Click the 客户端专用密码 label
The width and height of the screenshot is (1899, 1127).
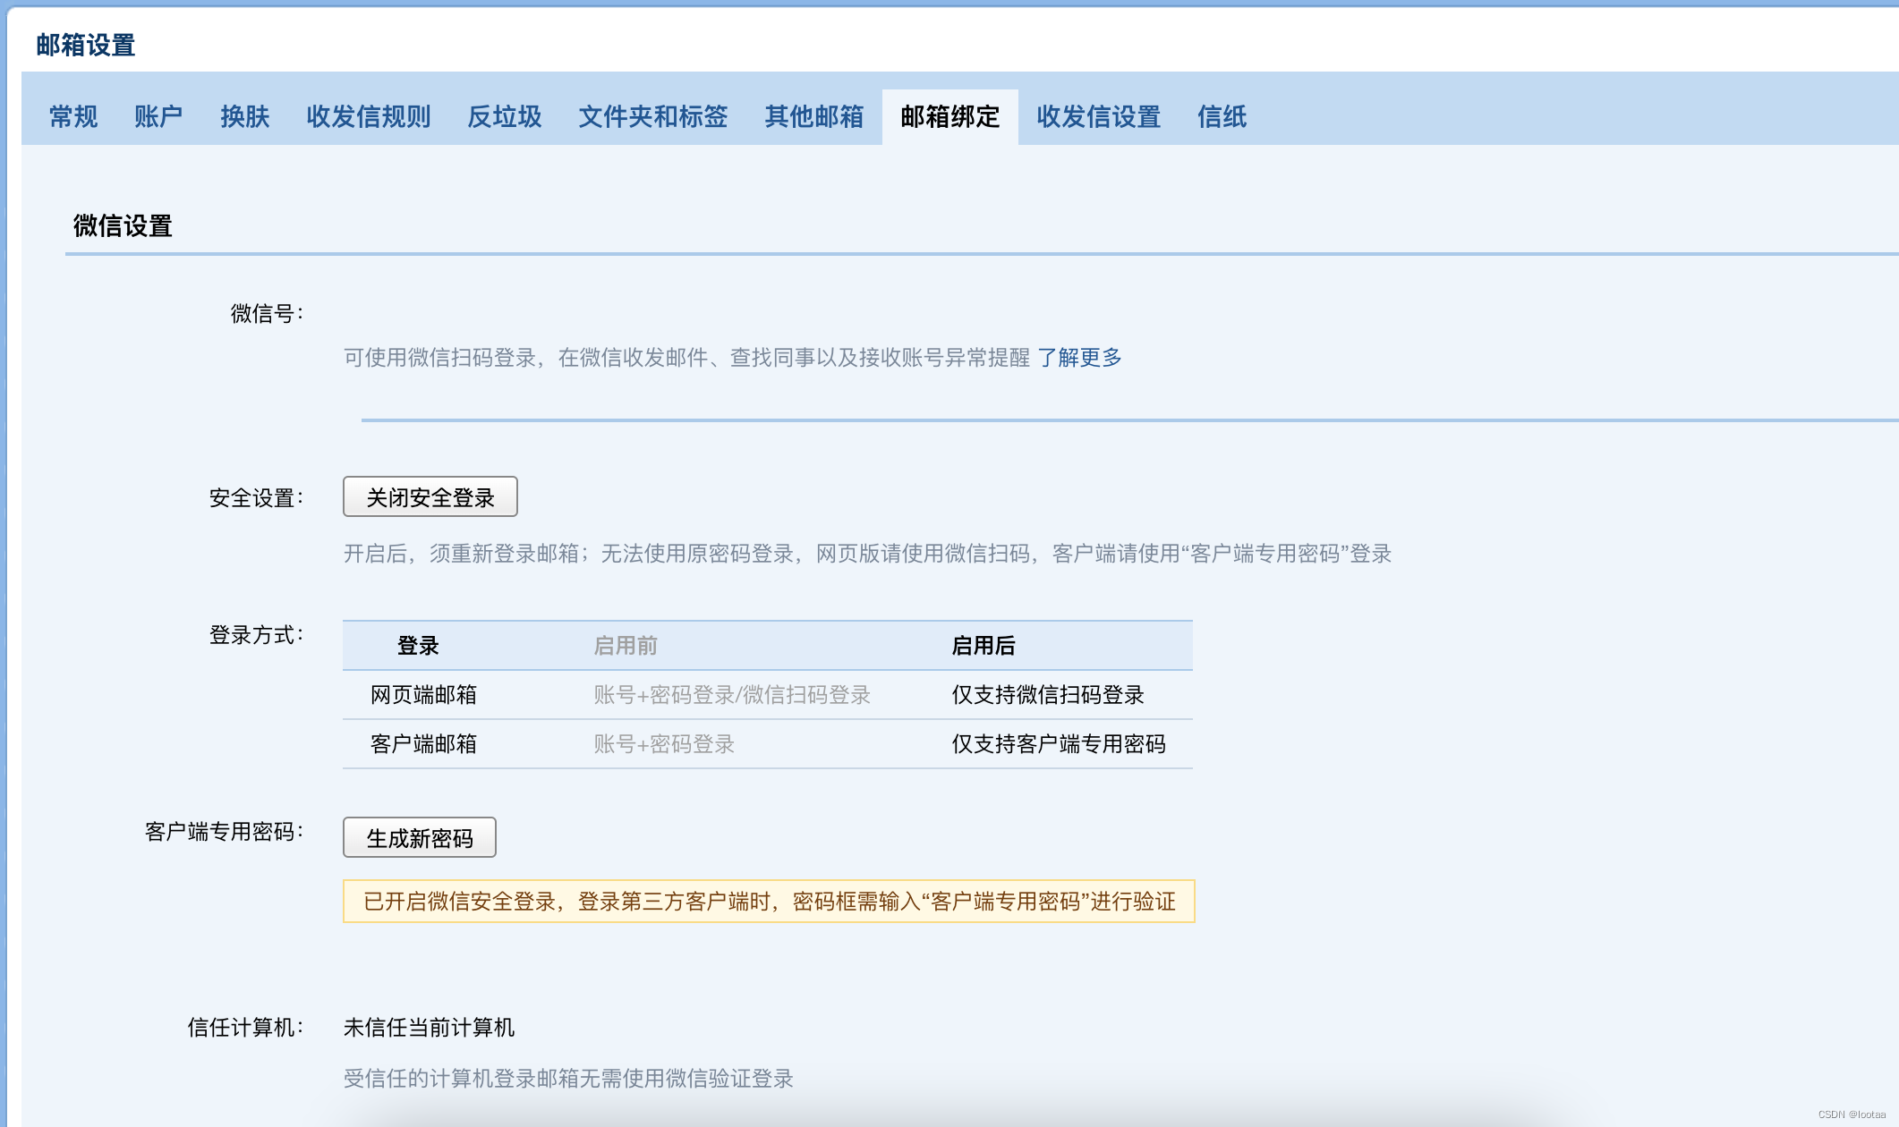(224, 832)
